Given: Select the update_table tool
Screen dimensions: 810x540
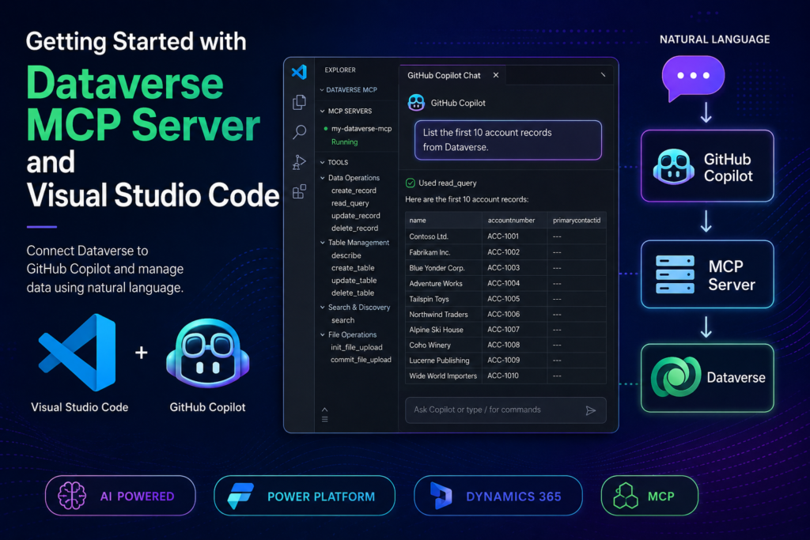Looking at the screenshot, I should click(x=354, y=281).
